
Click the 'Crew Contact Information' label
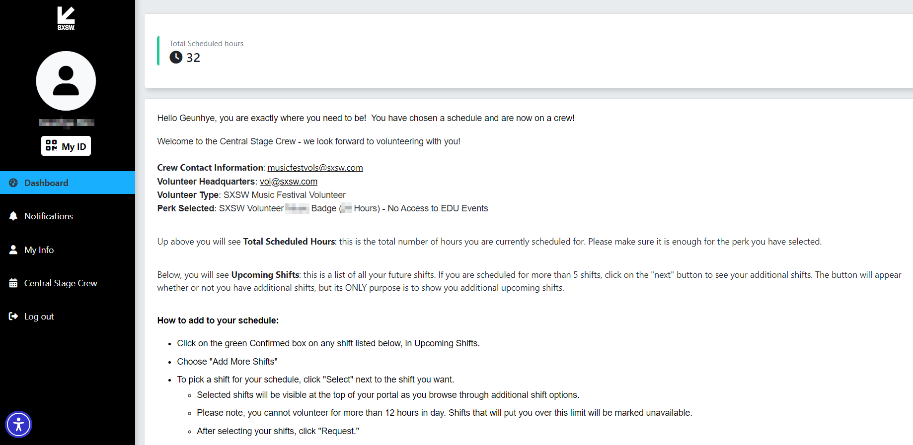211,168
